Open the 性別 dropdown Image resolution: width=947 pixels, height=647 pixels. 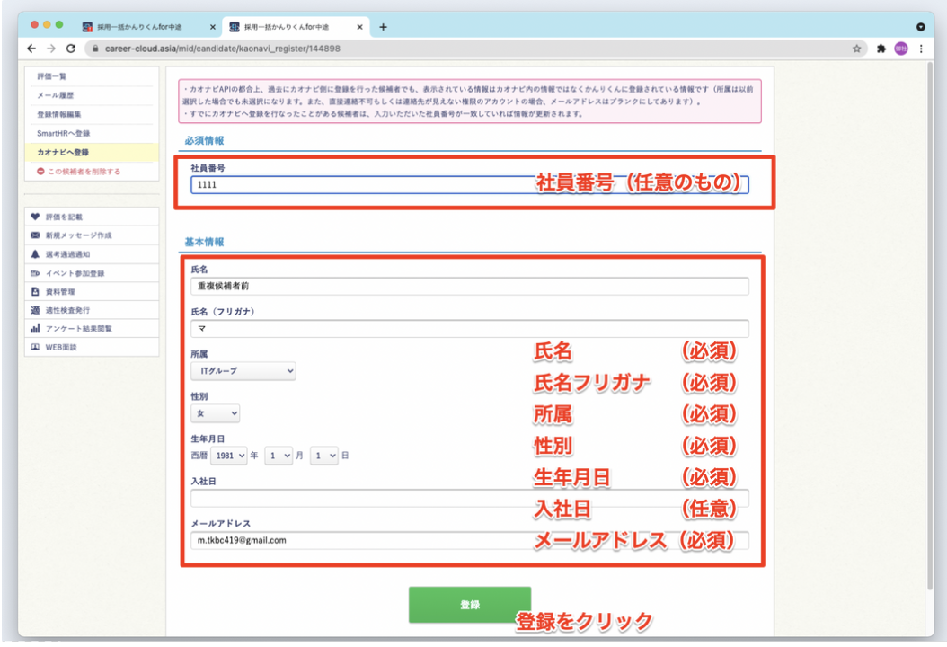(216, 413)
